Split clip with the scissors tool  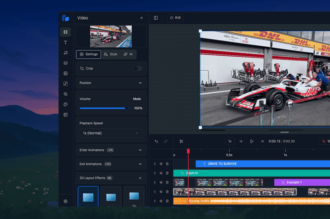[x=181, y=141]
